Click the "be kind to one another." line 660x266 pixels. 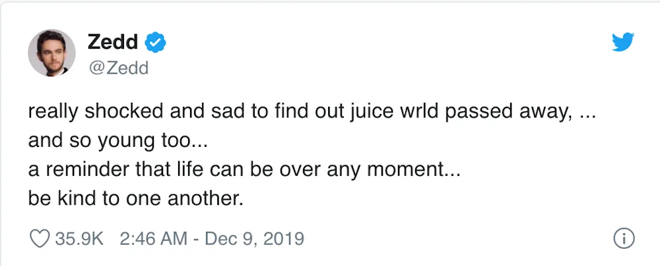(135, 198)
